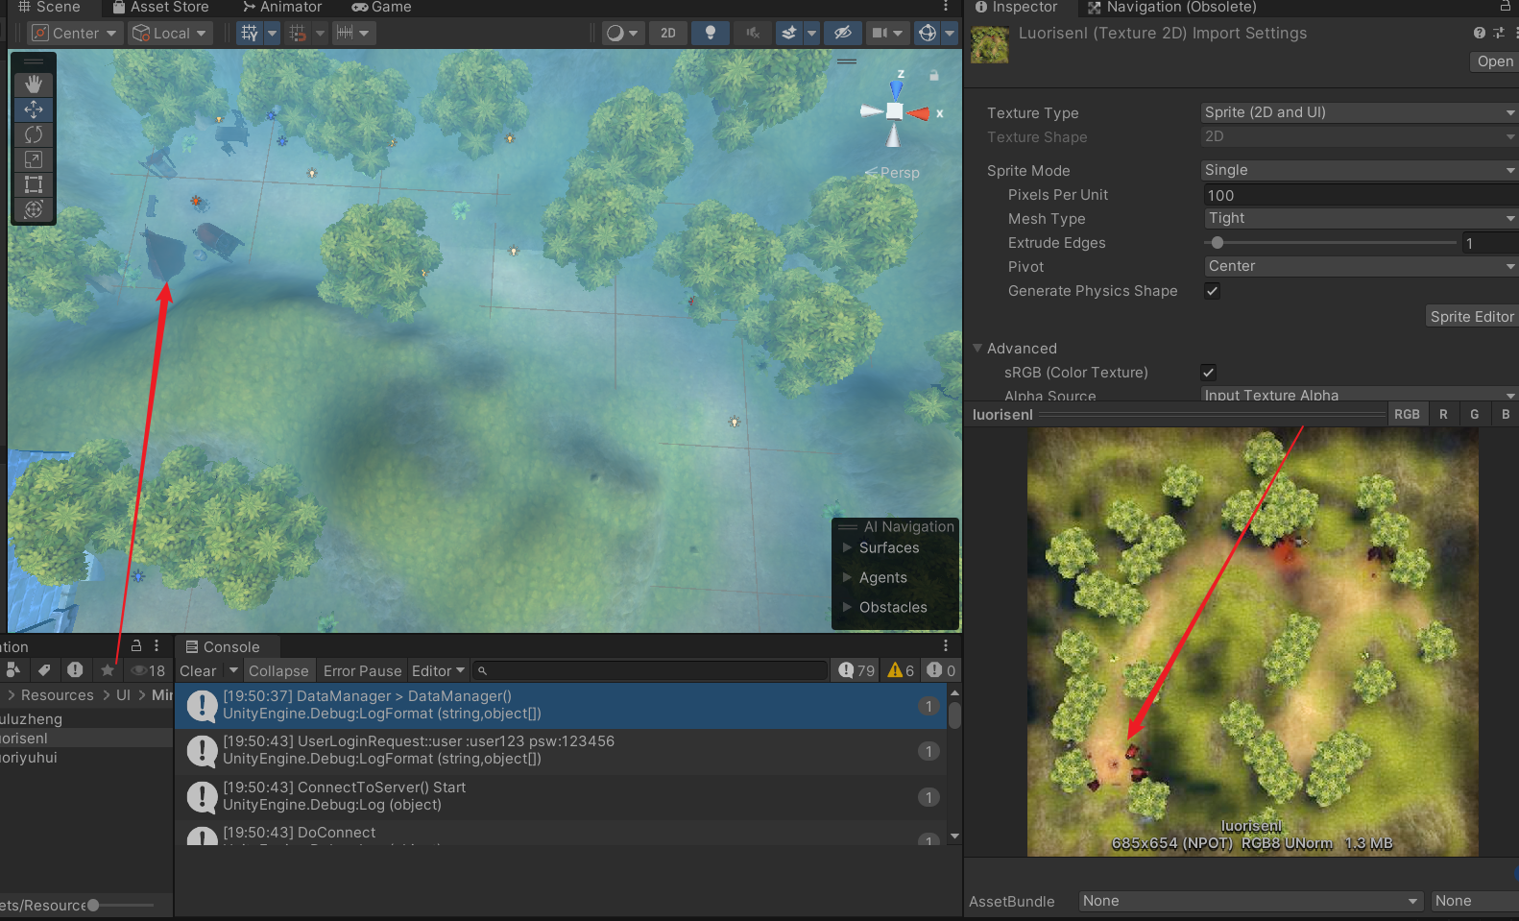Toggle sRGB (Color Texture) checkbox
This screenshot has width=1519, height=921.
(x=1208, y=373)
